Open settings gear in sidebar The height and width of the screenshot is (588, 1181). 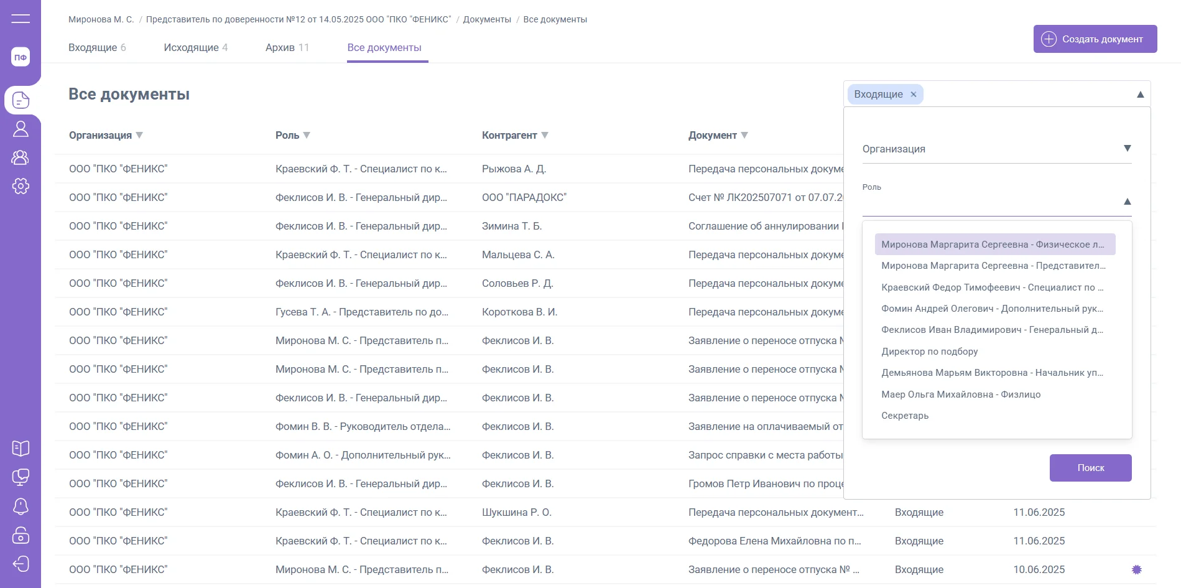point(21,186)
